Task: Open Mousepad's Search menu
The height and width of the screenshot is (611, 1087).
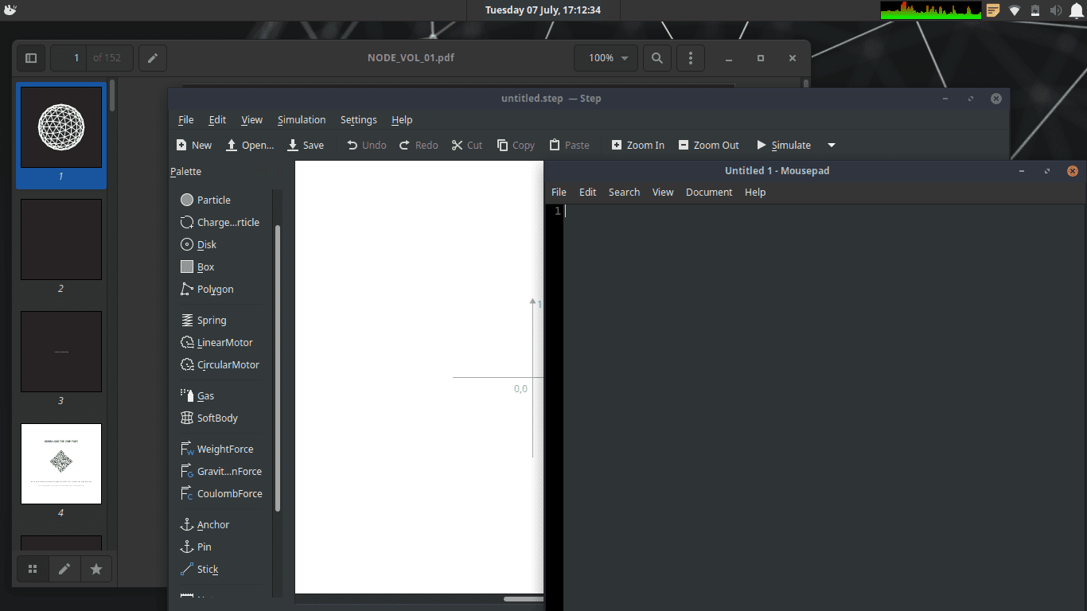Action: [624, 192]
